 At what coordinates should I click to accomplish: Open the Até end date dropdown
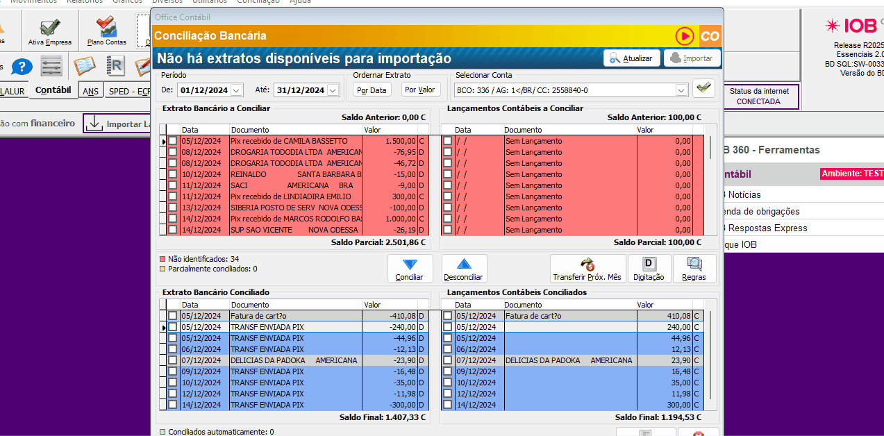(333, 90)
